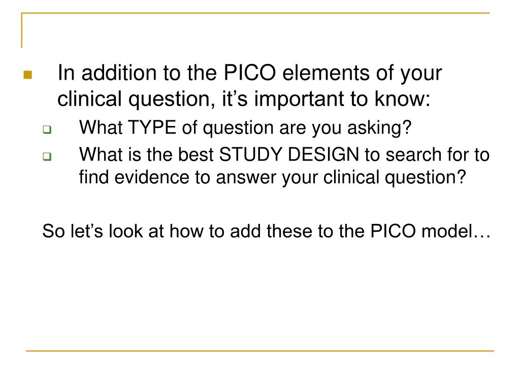Click the gold vertical line at the top-left corner
Viewport: 520px width, 390px height.
22,30
